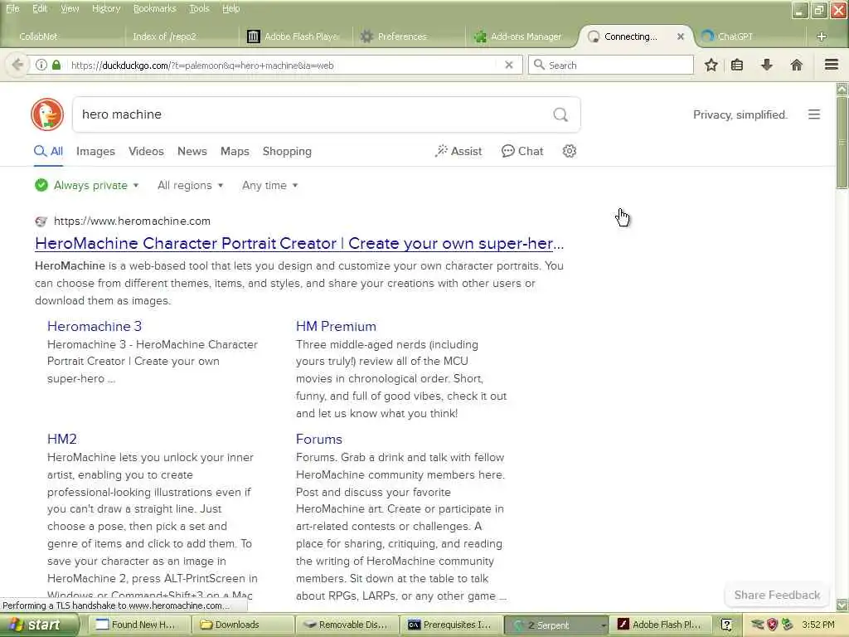Image resolution: width=849 pixels, height=637 pixels.
Task: Open the HM2 sublink
Action: click(61, 439)
